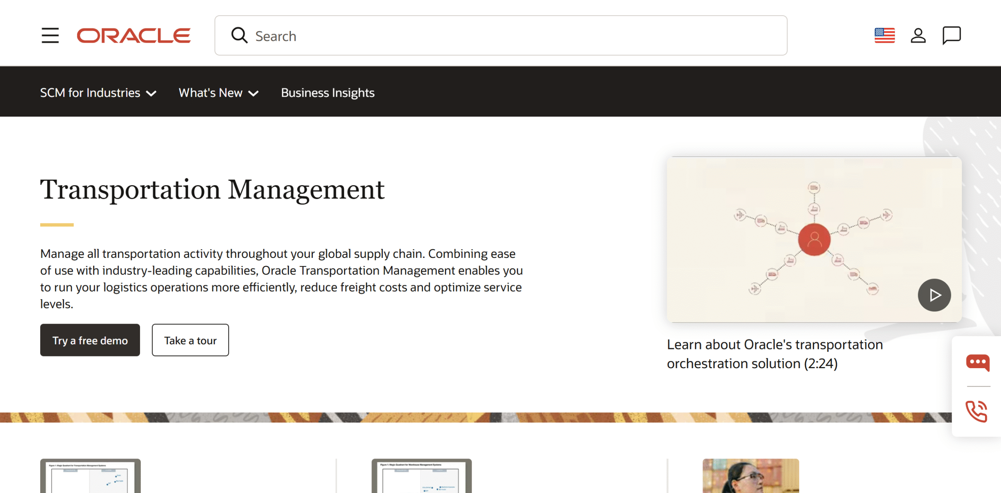Click the Transportation Management heading
Viewport: 1001px width, 493px height.
pyautogui.click(x=212, y=190)
